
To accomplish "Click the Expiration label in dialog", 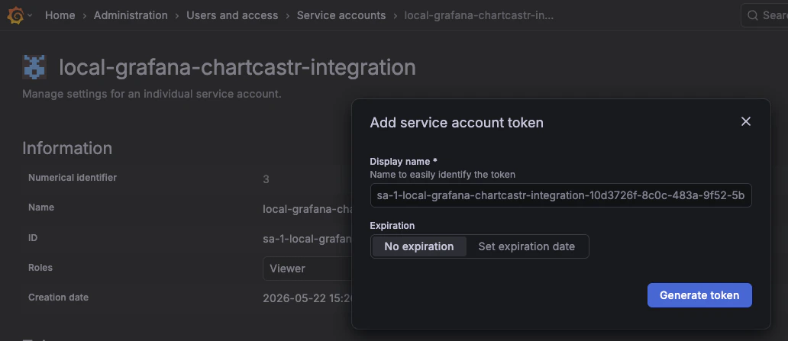I will tap(392, 226).
